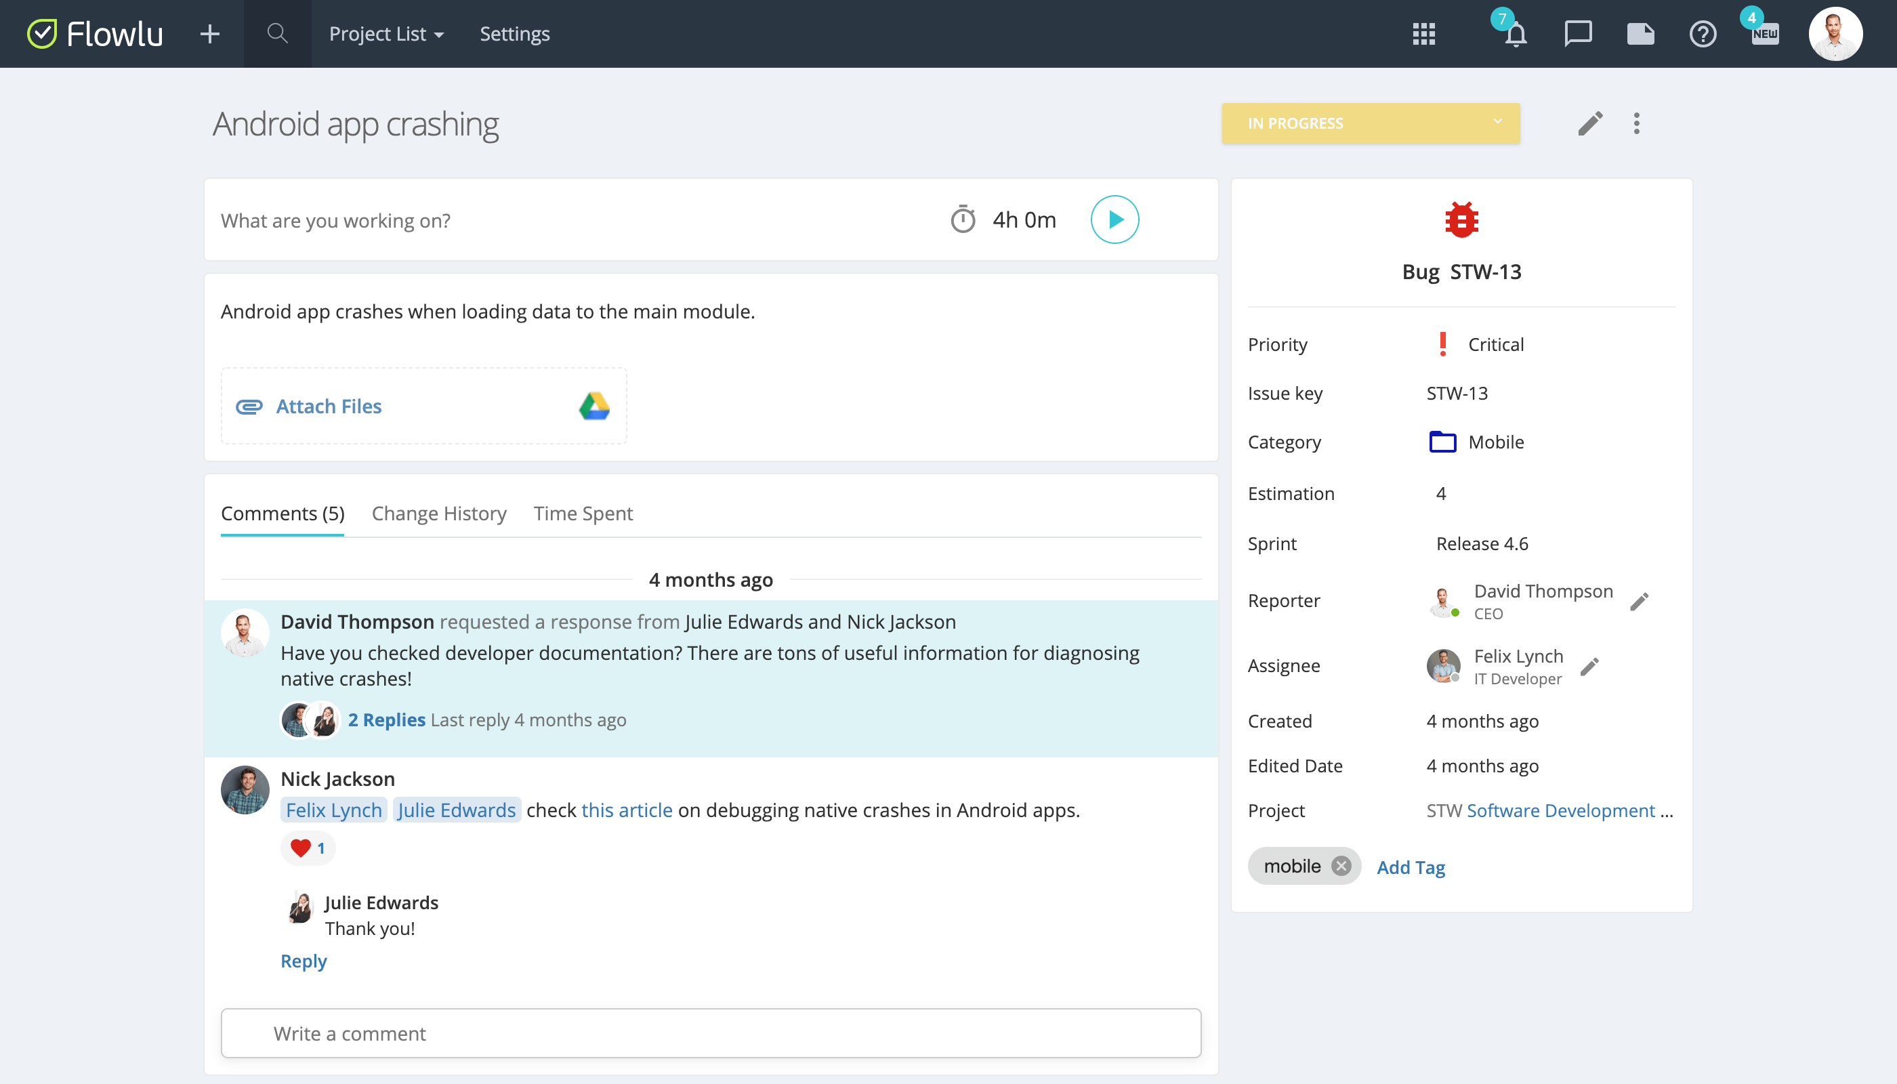Start the timer with the play button
The height and width of the screenshot is (1084, 1897).
click(1114, 219)
